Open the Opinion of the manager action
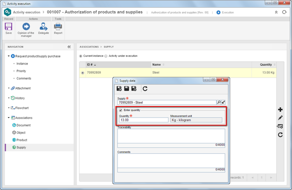Viewport: 292px width, 190px height. tap(26, 26)
